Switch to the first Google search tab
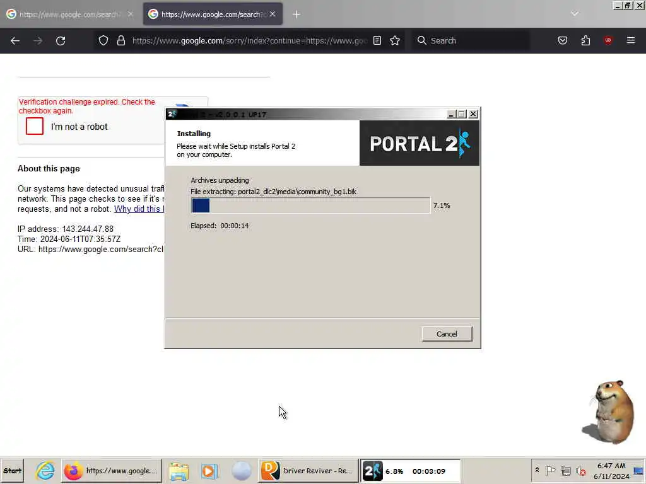Viewport: 646px width, 484px height. point(69,14)
